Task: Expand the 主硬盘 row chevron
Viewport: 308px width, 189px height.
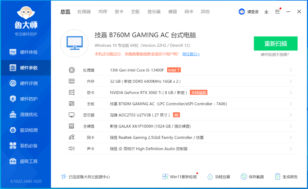Action: (x=291, y=126)
